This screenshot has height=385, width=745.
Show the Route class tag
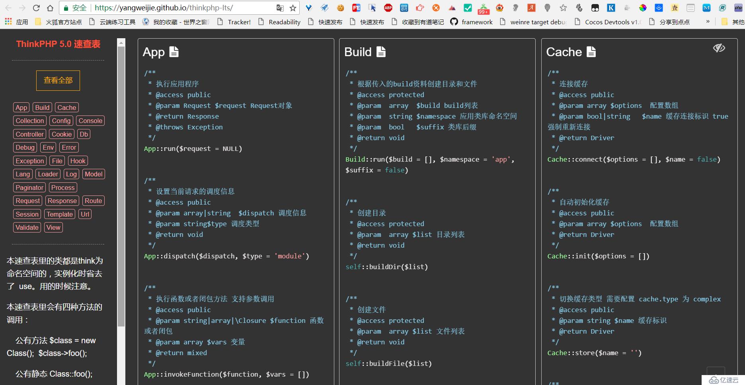[93, 201]
